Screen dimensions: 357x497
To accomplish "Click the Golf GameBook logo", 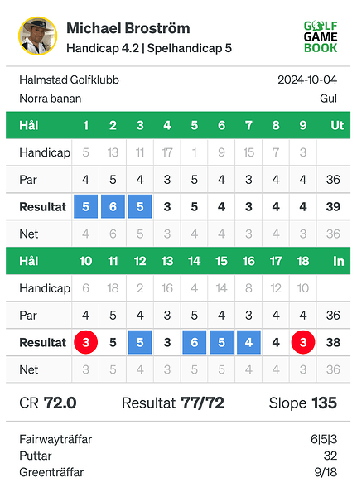I will coord(321,36).
